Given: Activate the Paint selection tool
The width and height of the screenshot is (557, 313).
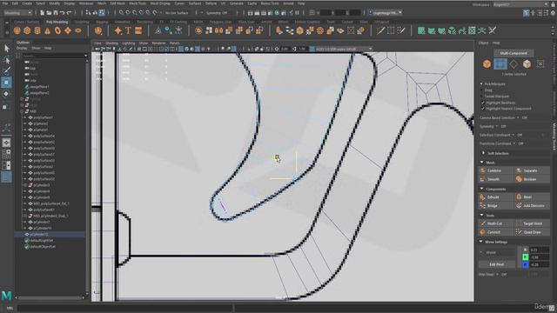Looking at the screenshot, I should [x=6, y=70].
